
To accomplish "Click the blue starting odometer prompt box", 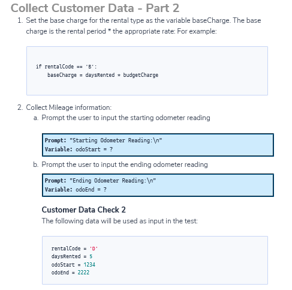I will coord(158,145).
